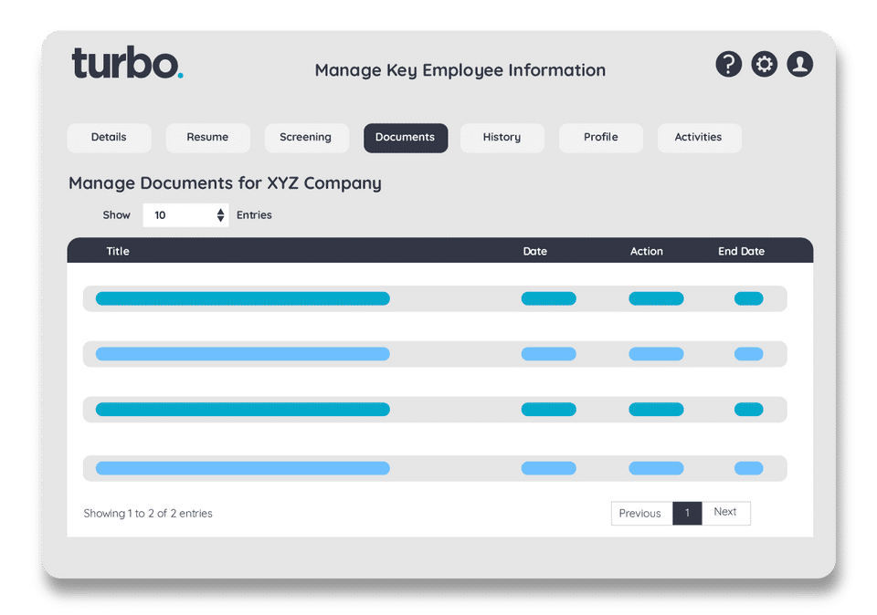Image resolution: width=877 pixels, height=615 pixels.
Task: Select the Documents tab
Action: 406,138
